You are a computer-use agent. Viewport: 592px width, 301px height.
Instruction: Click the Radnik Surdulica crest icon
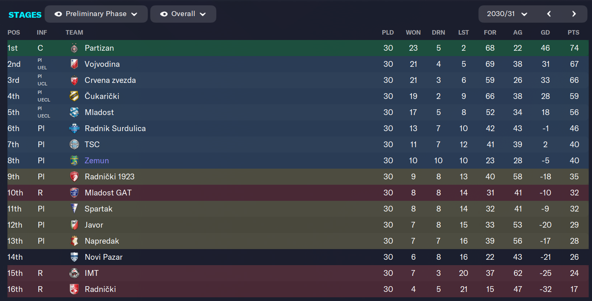pos(74,129)
